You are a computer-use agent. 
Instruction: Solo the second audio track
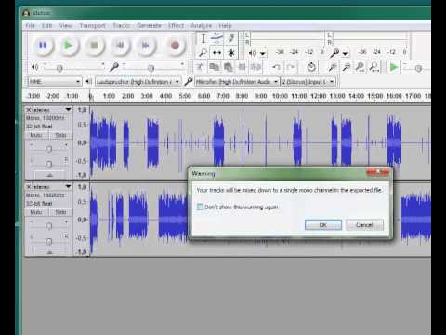60,212
